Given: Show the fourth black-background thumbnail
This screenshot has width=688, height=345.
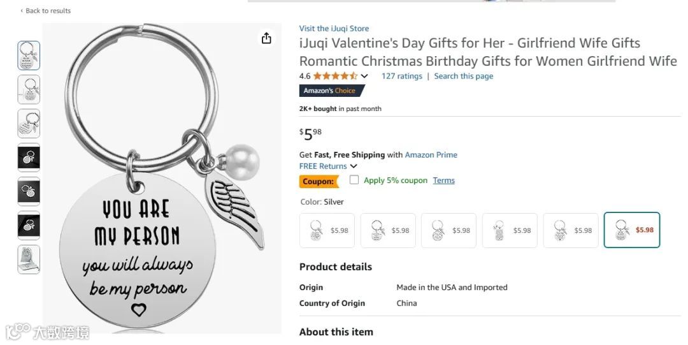Looking at the screenshot, I should pyautogui.click(x=29, y=158).
